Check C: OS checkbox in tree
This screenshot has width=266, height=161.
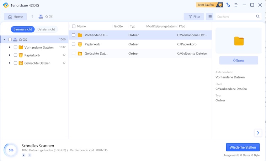pyautogui.click(x=10, y=39)
